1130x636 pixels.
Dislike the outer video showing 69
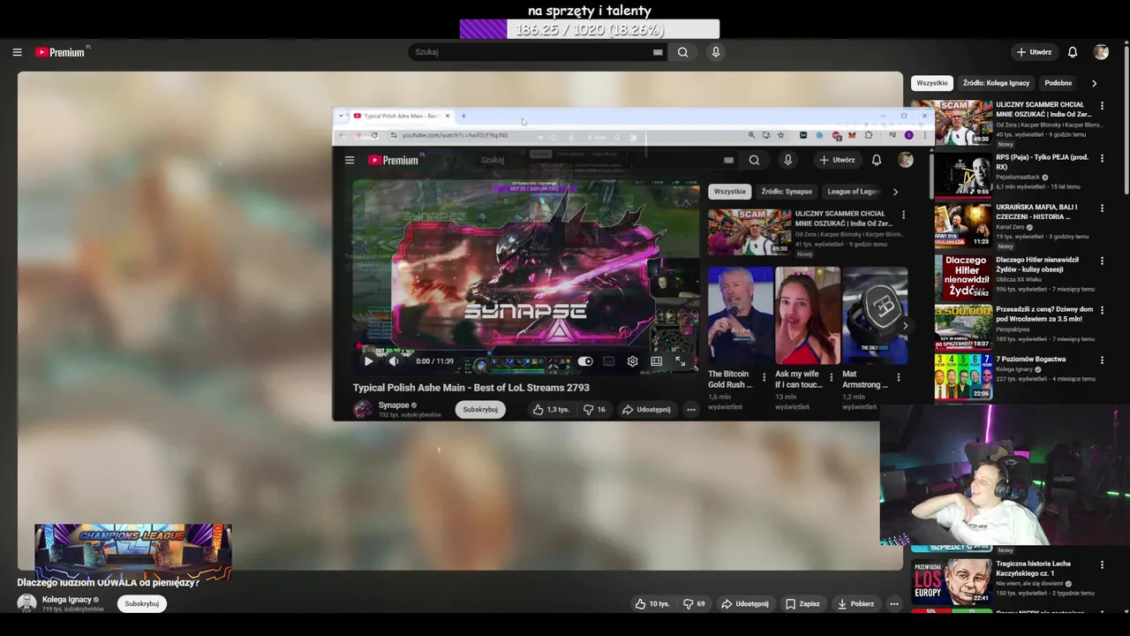coord(696,604)
